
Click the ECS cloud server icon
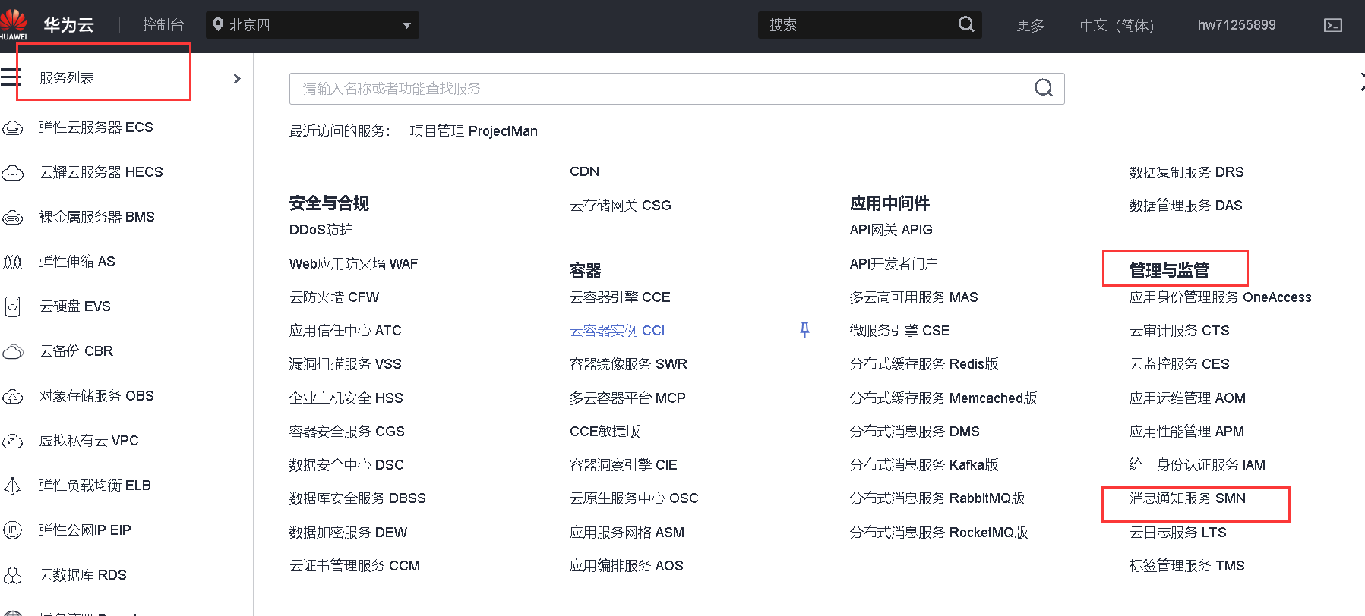[12, 127]
